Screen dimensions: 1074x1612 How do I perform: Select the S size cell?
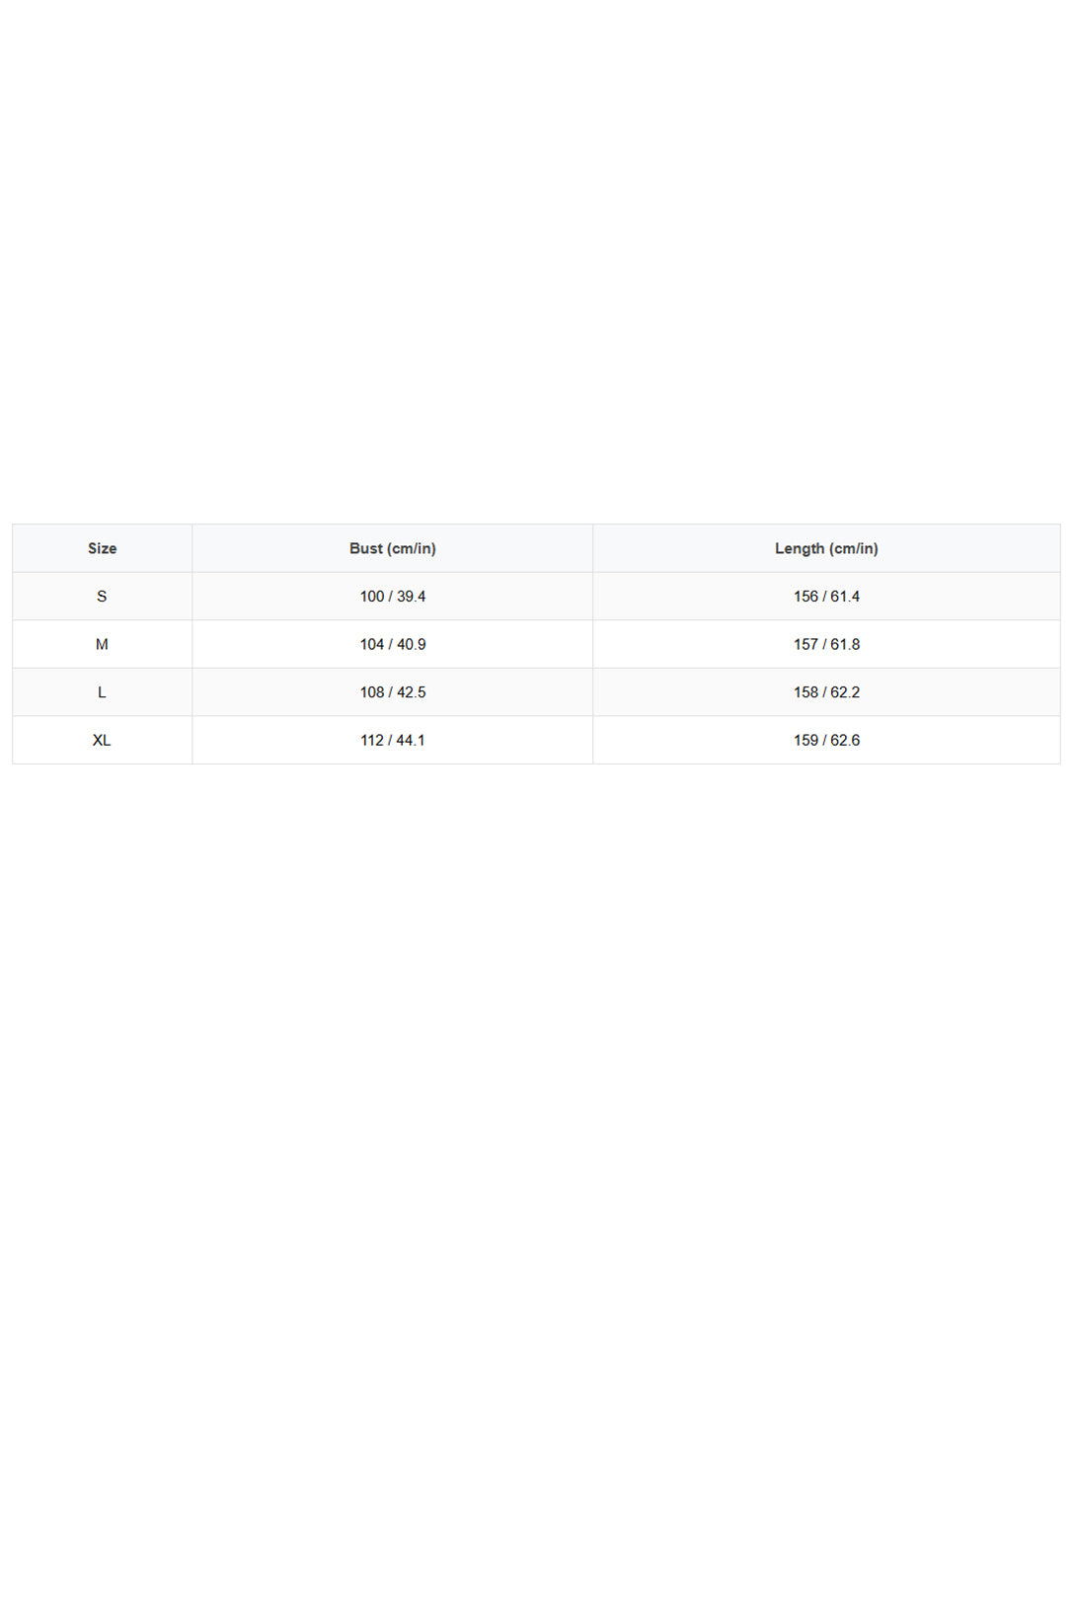pos(102,597)
